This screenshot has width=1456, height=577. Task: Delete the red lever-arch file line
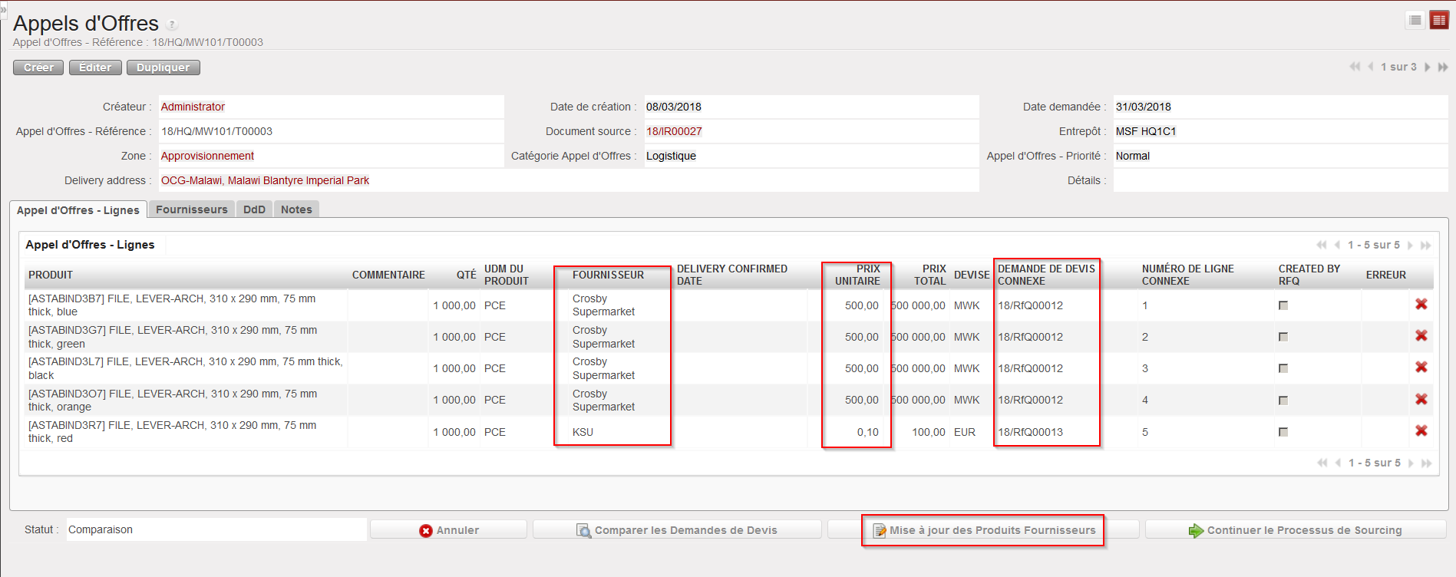point(1421,431)
